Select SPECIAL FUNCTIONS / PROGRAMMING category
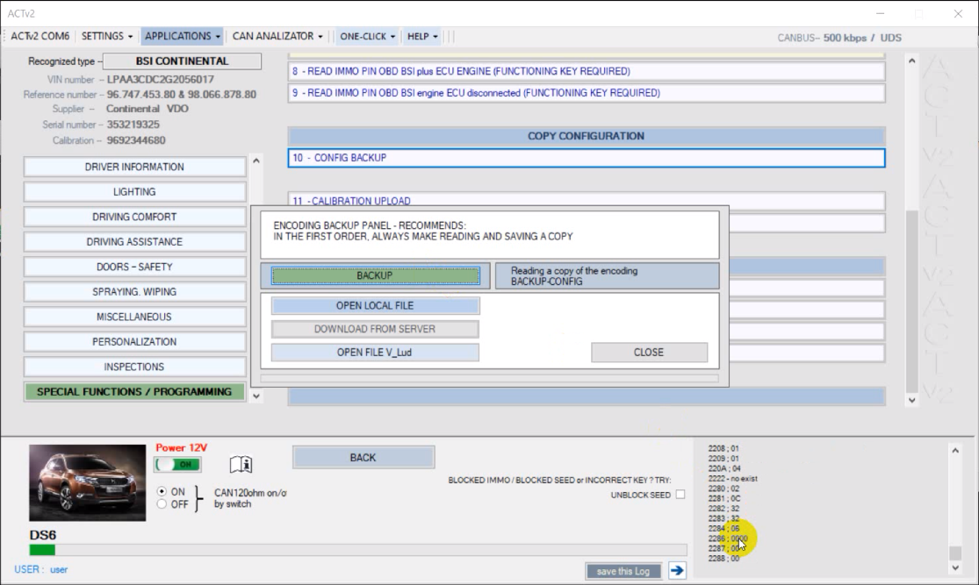The image size is (979, 585). point(134,392)
